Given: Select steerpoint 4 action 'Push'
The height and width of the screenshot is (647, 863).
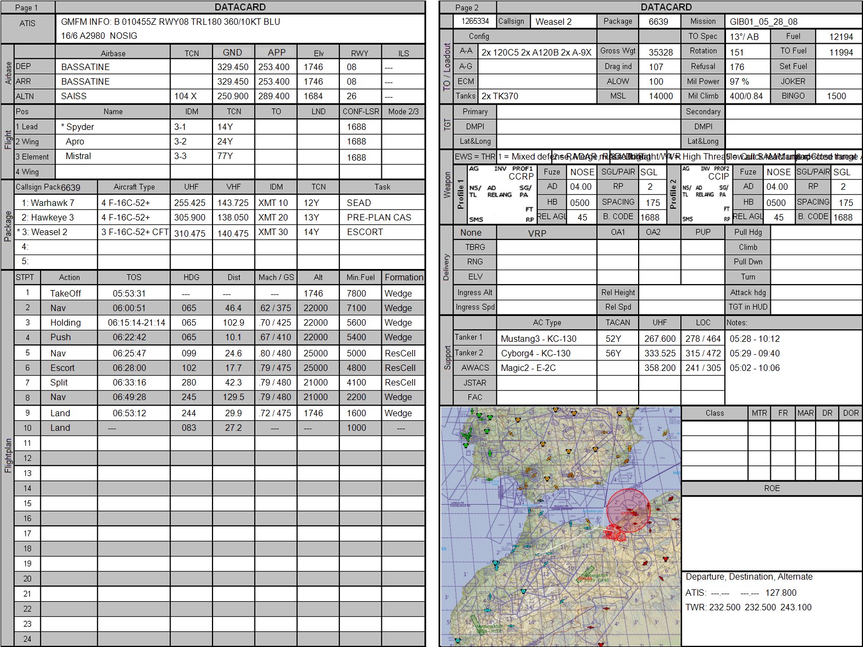Looking at the screenshot, I should click(60, 337).
